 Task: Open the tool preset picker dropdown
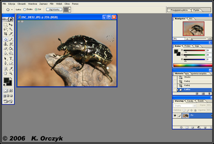point(13,10)
